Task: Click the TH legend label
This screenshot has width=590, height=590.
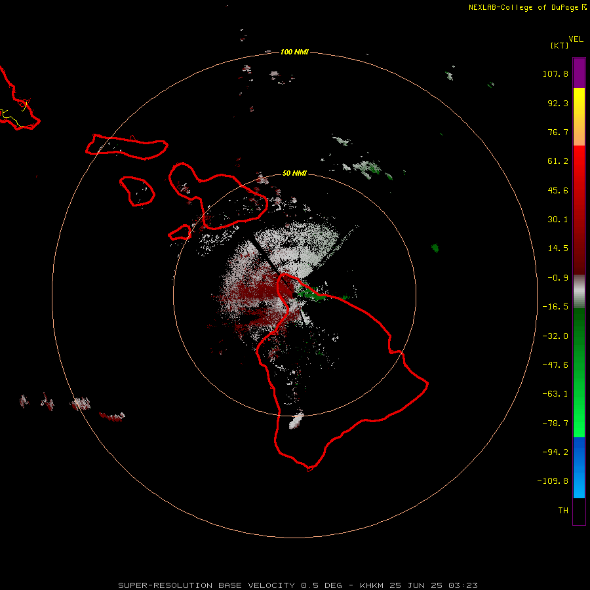Action: (563, 511)
